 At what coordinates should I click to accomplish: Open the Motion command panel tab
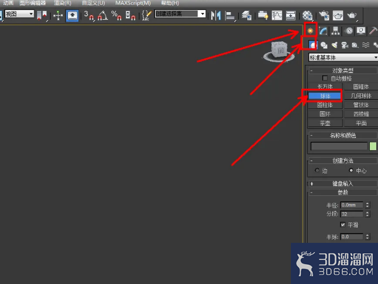(x=348, y=31)
